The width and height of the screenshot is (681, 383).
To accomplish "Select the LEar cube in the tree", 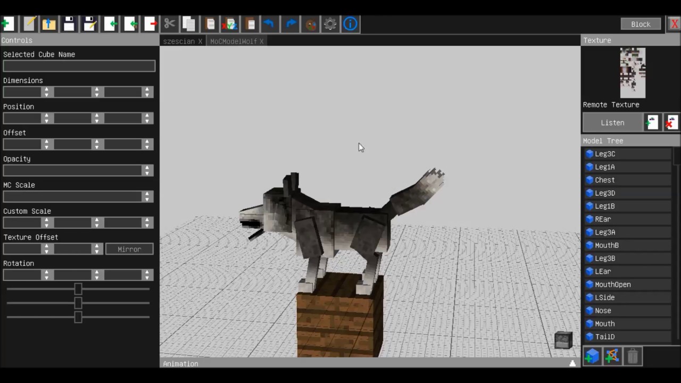I will [x=628, y=271].
